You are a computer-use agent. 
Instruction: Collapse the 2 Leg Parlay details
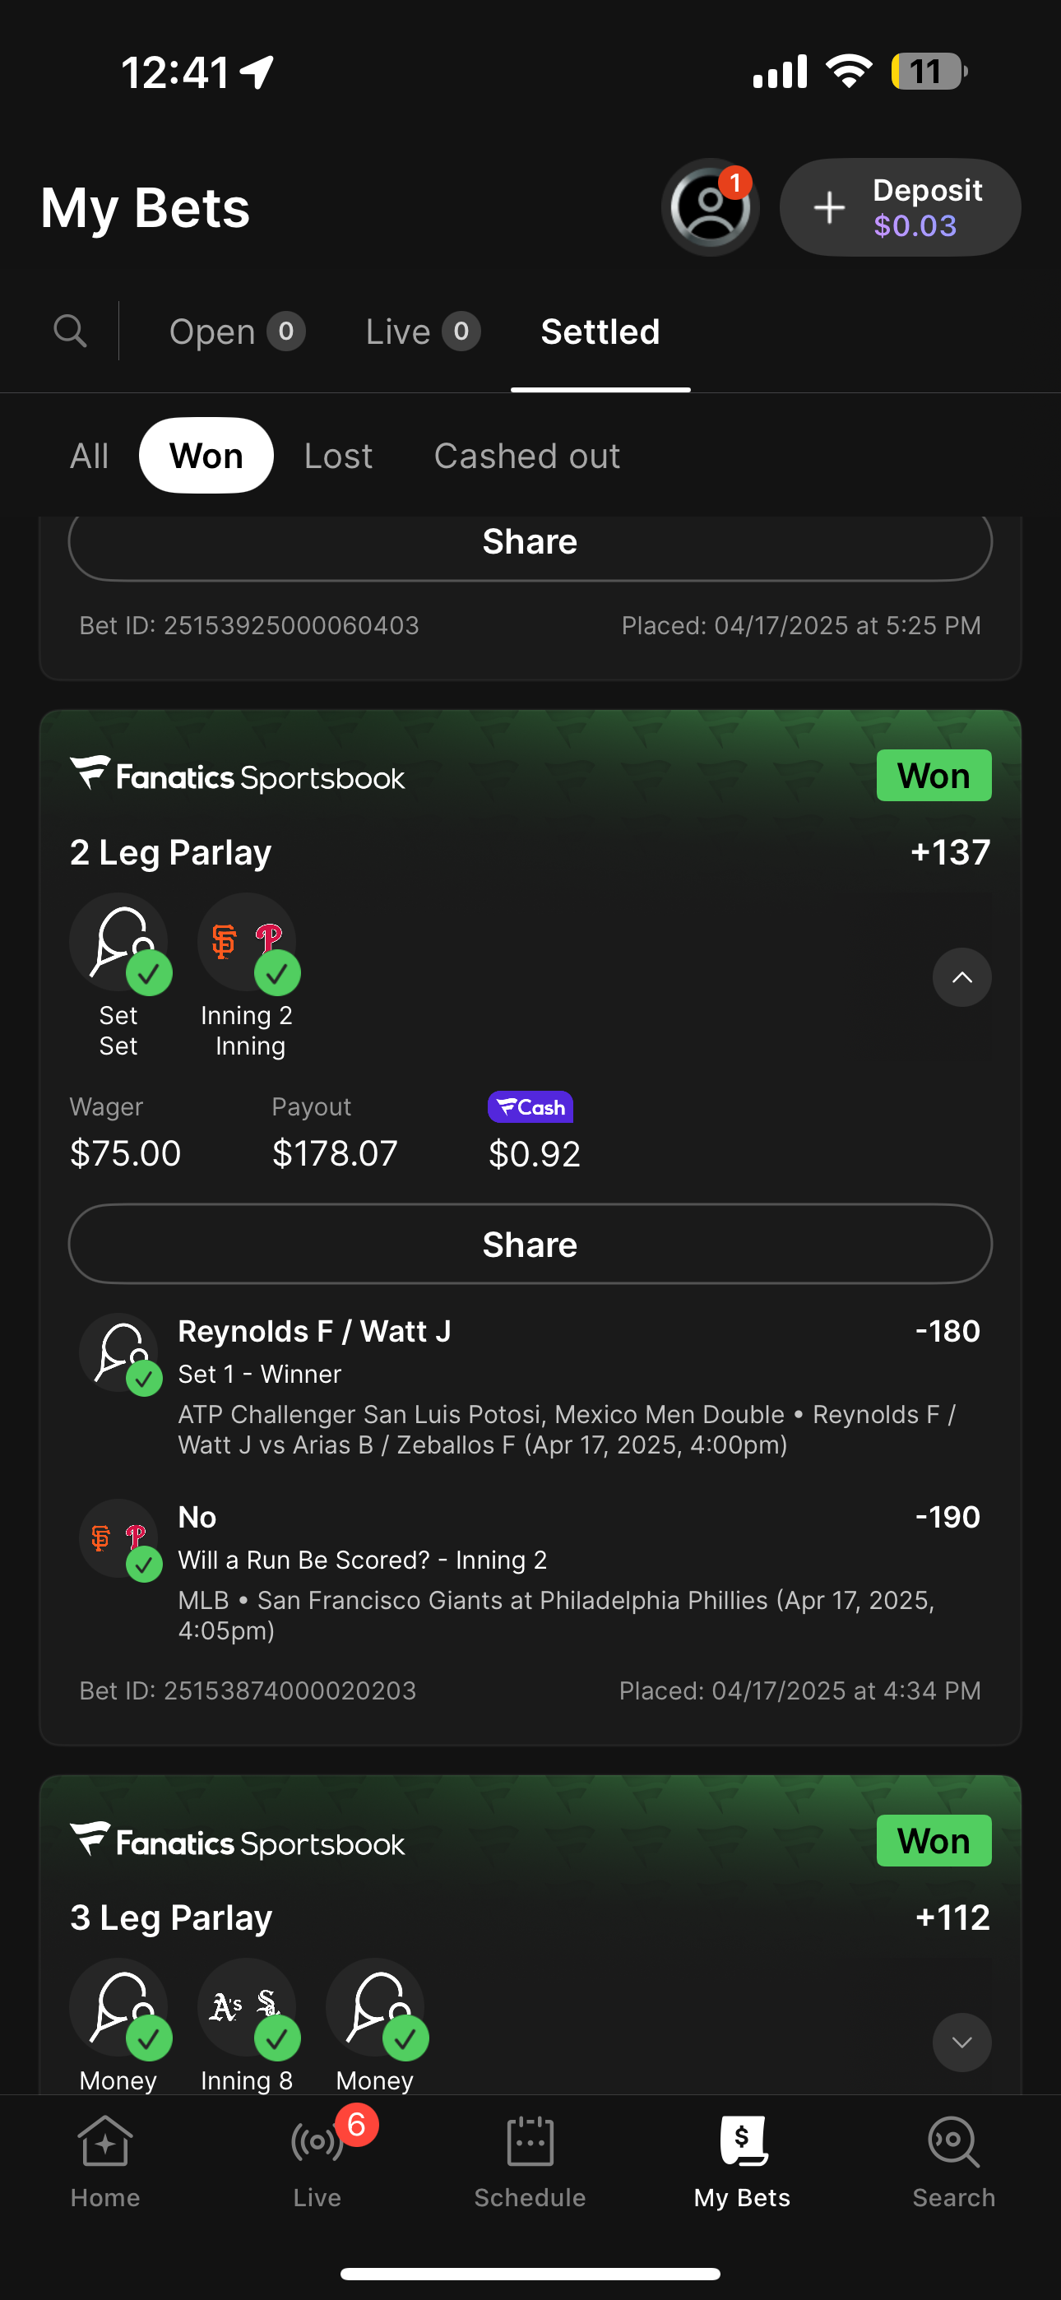pyautogui.click(x=961, y=978)
